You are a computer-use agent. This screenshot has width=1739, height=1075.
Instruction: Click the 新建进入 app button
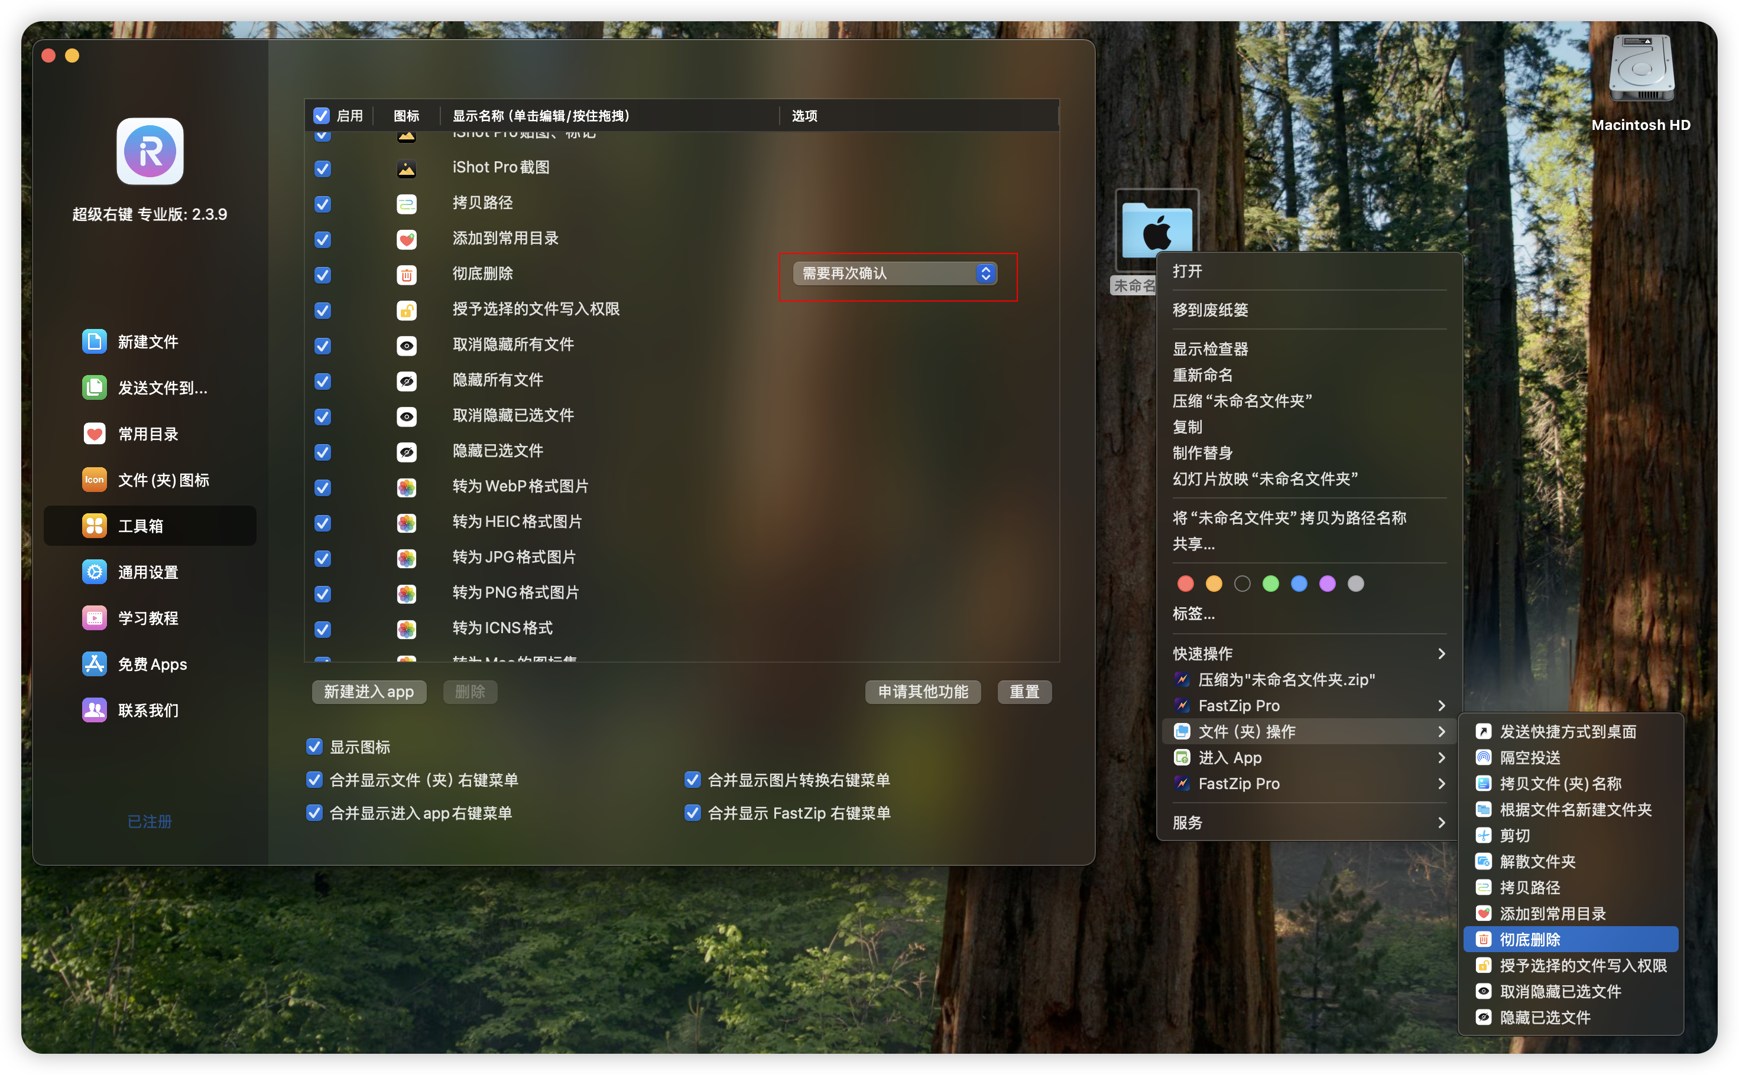click(x=369, y=692)
